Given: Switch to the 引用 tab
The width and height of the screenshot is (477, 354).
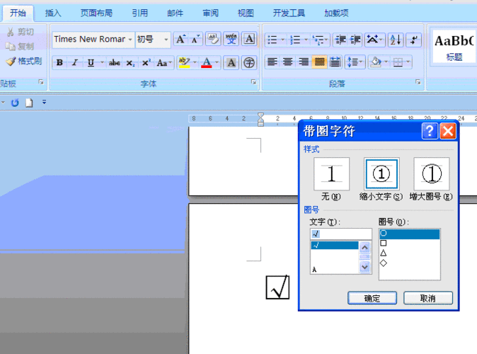Looking at the screenshot, I should 139,13.
